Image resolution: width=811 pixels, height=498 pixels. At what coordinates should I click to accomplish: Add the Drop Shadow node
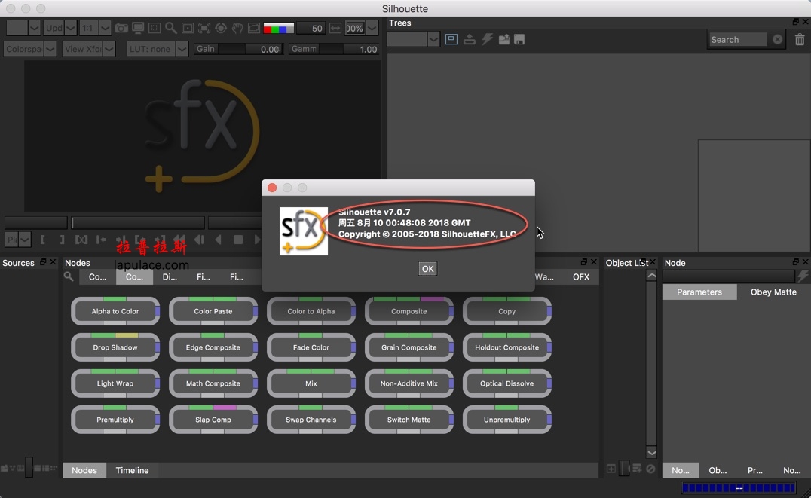pyautogui.click(x=115, y=347)
